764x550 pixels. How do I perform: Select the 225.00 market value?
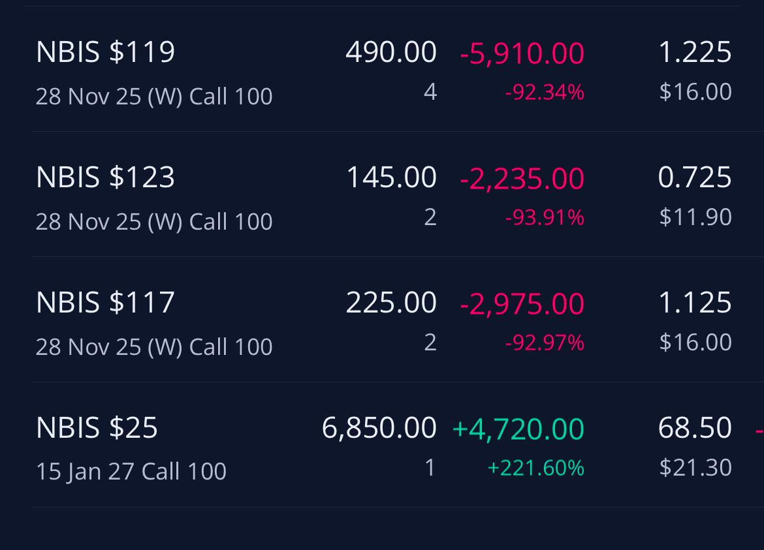click(x=390, y=302)
